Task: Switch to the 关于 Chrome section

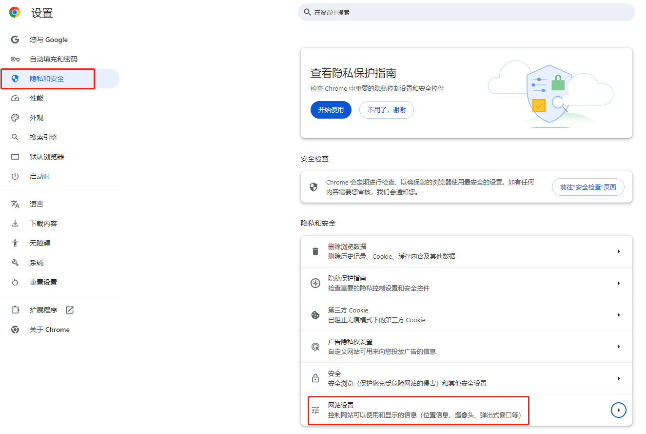Action: (x=49, y=329)
